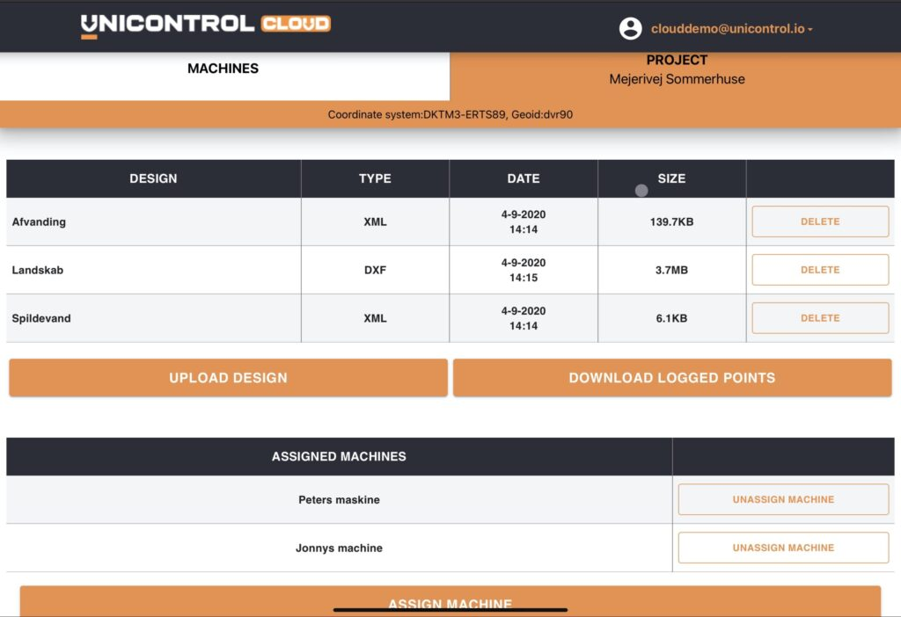Sort the table by the DESIGN column
The height and width of the screenshot is (617, 901).
pos(153,178)
